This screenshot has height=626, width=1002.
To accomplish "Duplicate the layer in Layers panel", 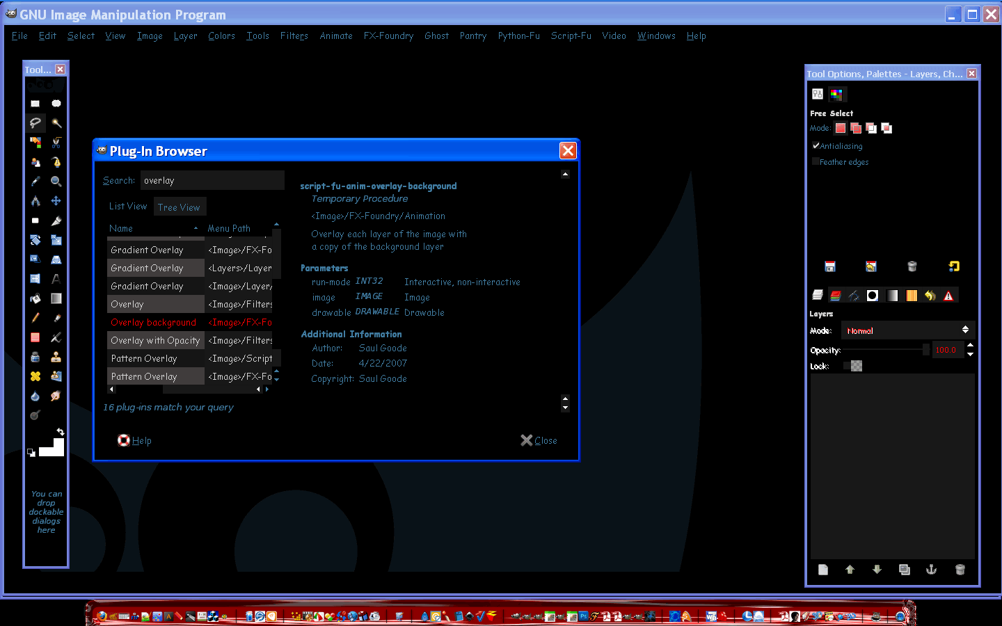I will point(905,570).
